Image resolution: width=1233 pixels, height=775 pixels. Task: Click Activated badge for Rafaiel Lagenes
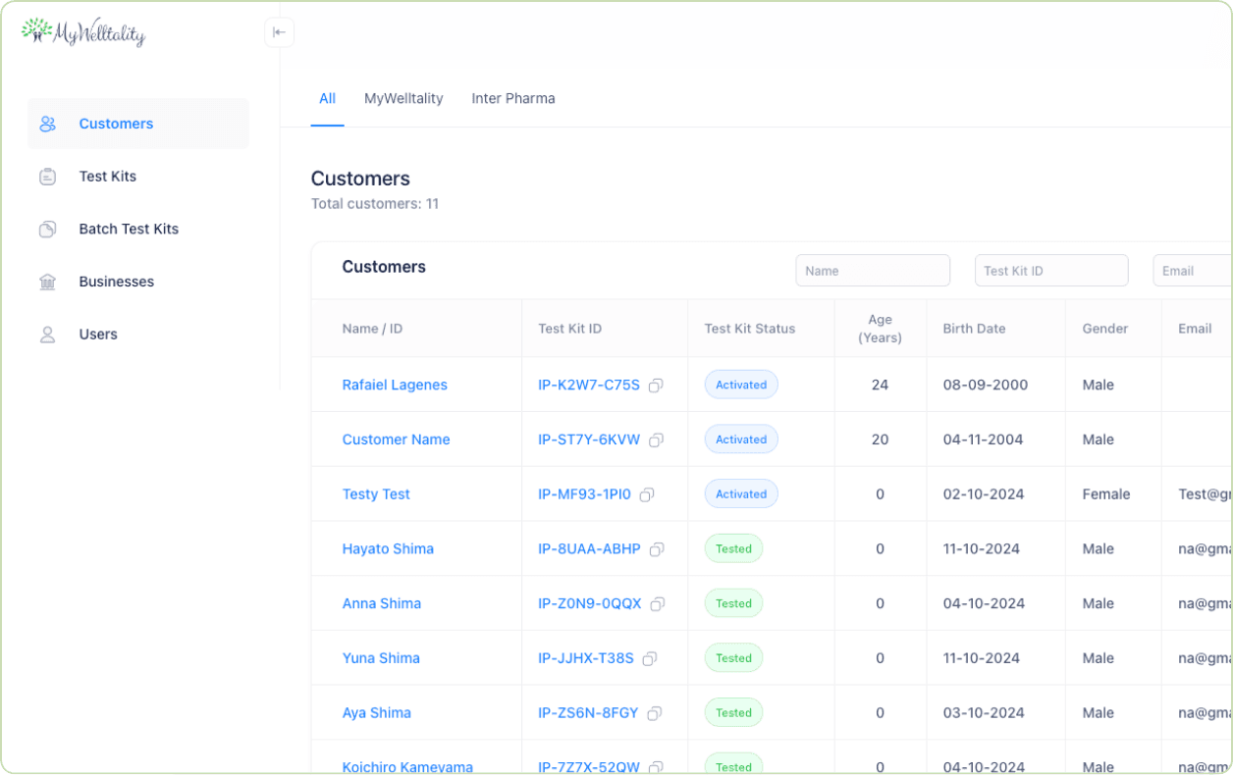[x=741, y=385]
